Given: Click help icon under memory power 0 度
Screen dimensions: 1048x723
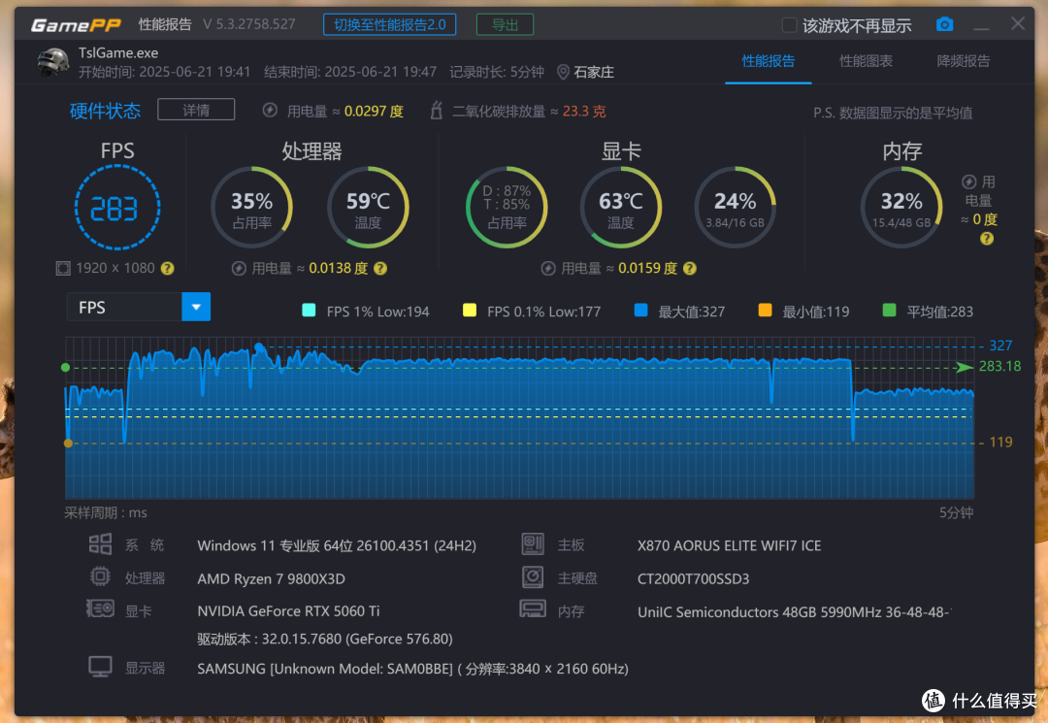Looking at the screenshot, I should click(987, 239).
